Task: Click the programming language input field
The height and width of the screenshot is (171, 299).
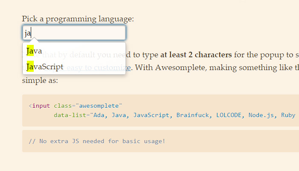Action: pos(74,32)
